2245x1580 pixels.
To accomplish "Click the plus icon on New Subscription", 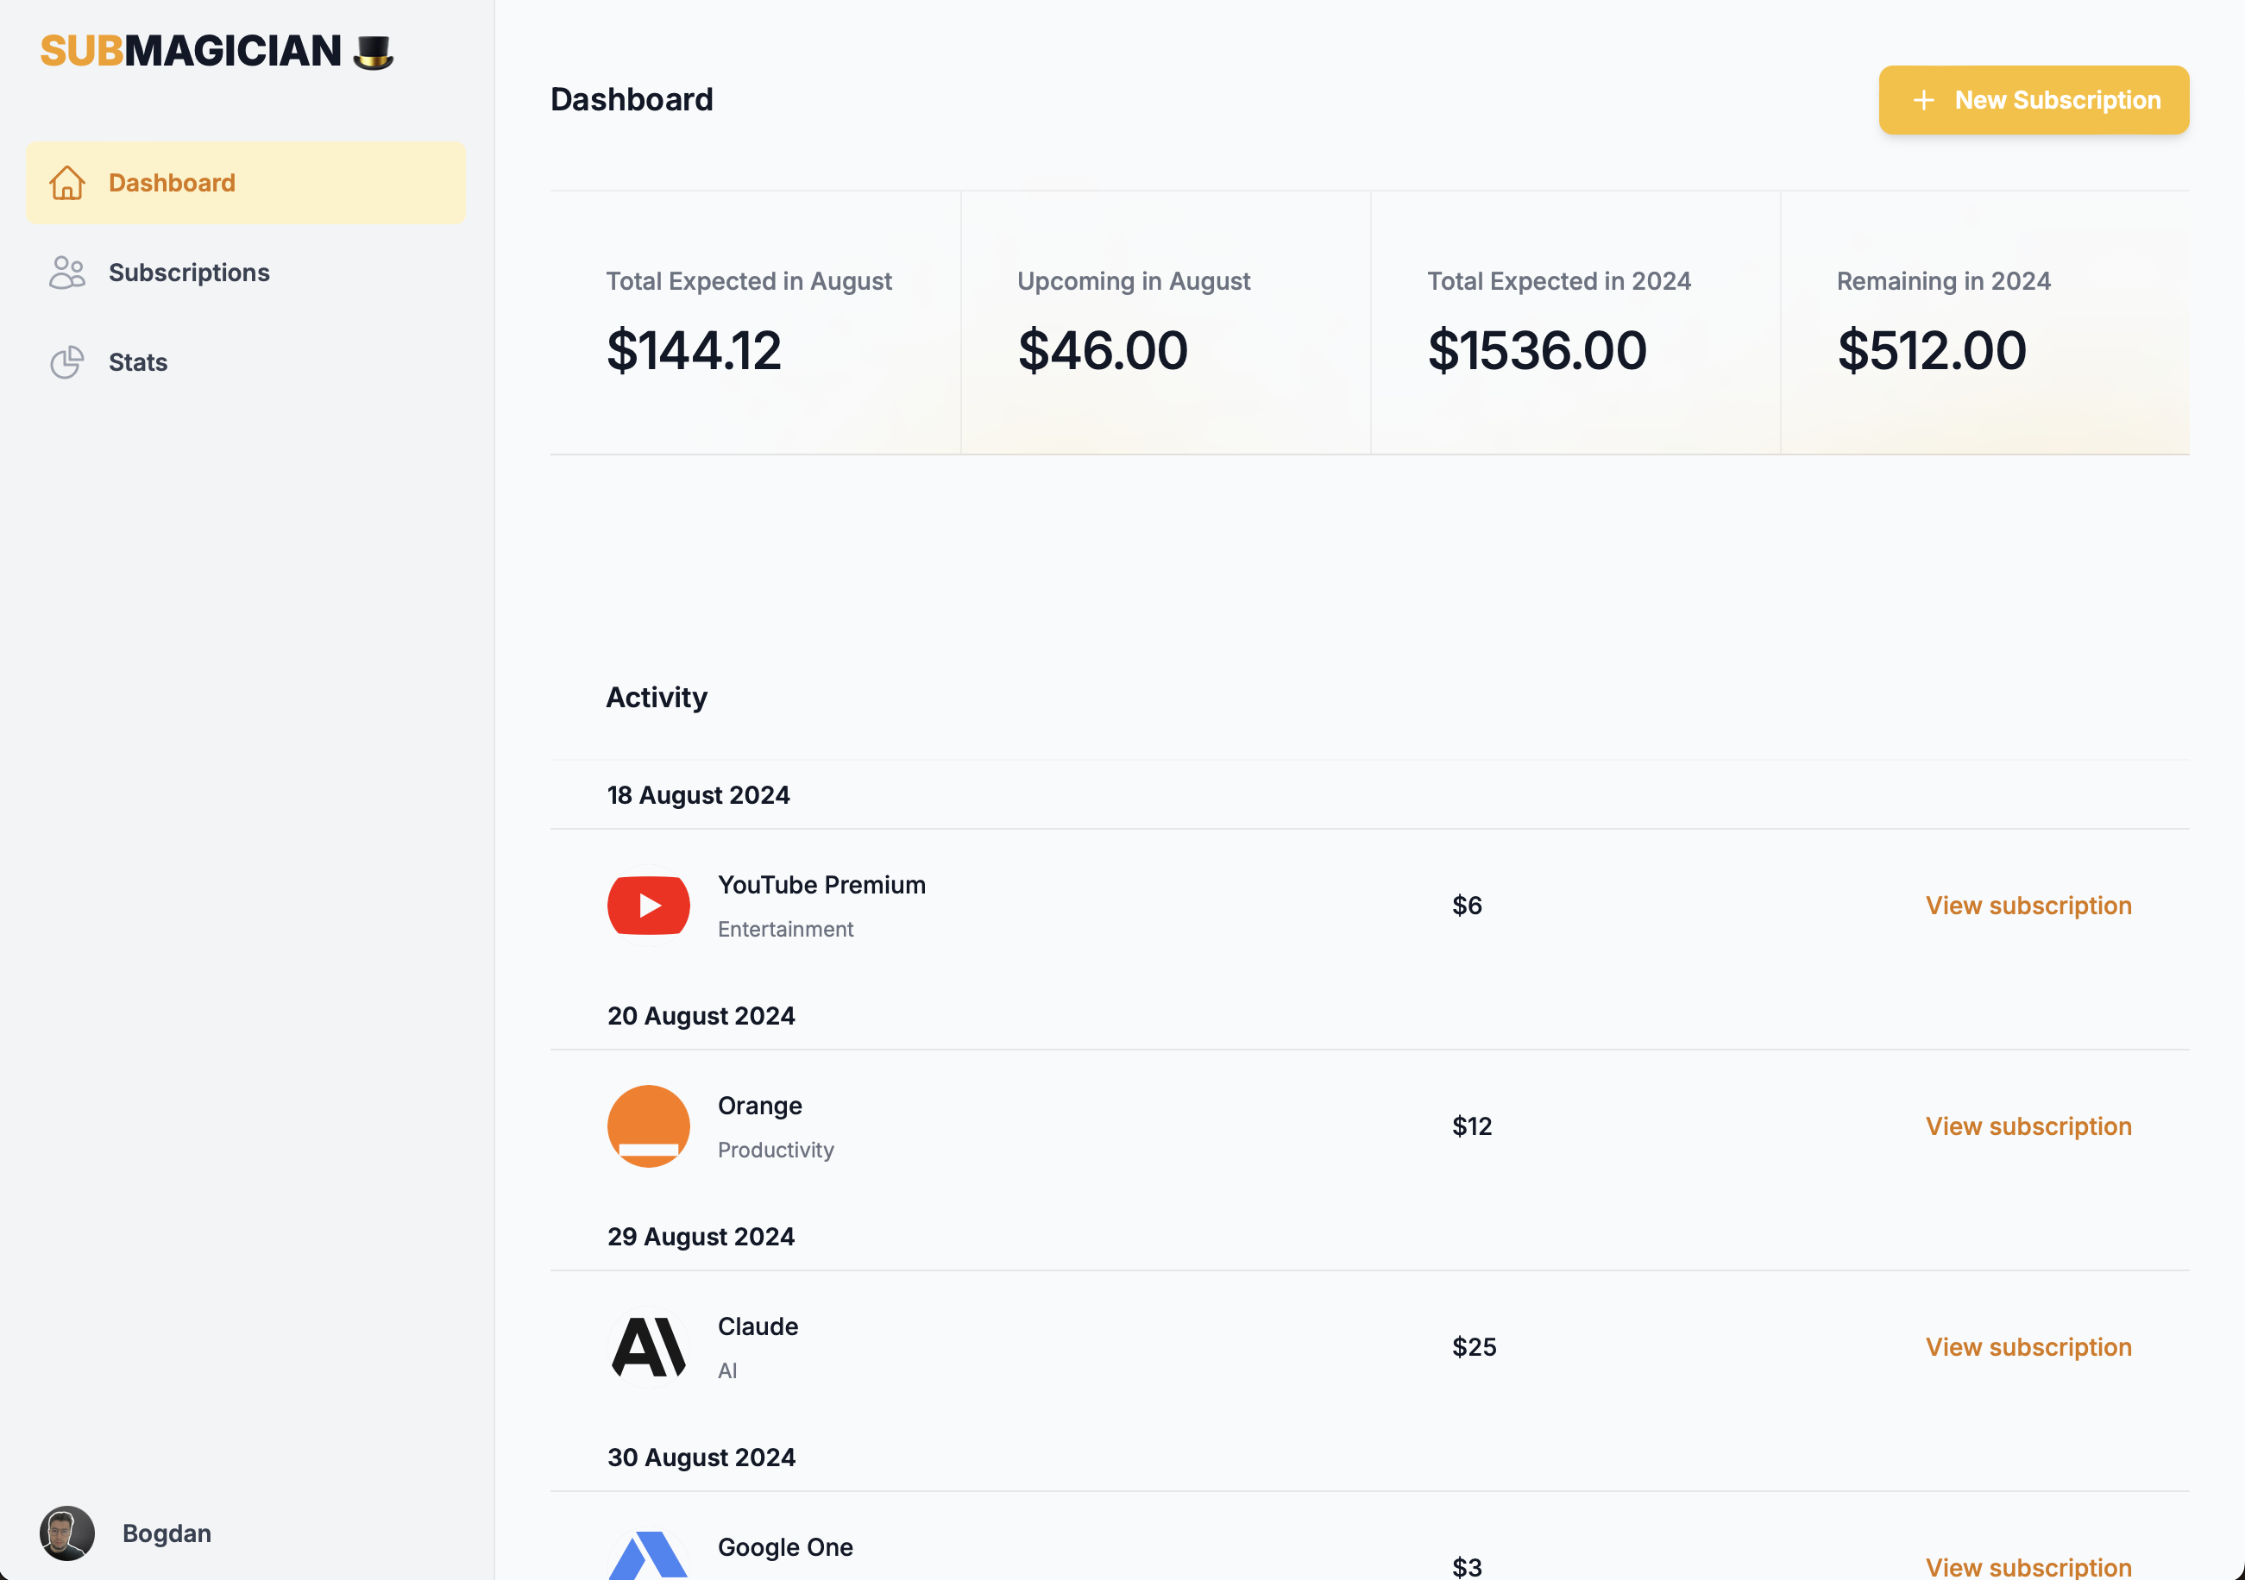I will [1924, 100].
